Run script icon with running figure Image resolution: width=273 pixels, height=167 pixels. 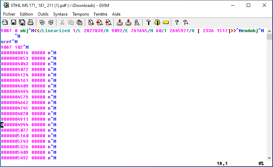point(137,22)
